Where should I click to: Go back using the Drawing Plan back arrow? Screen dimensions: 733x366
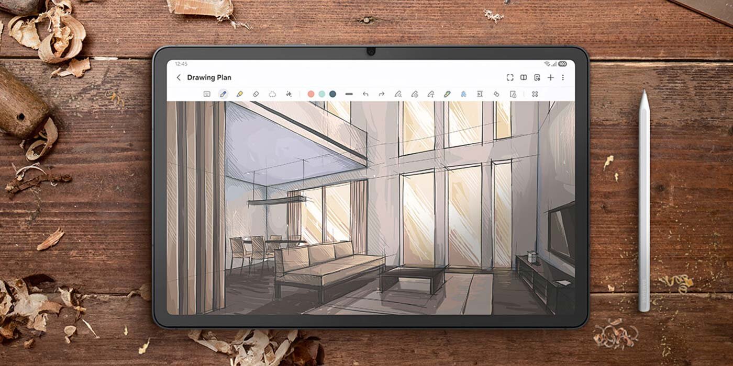pyautogui.click(x=179, y=77)
